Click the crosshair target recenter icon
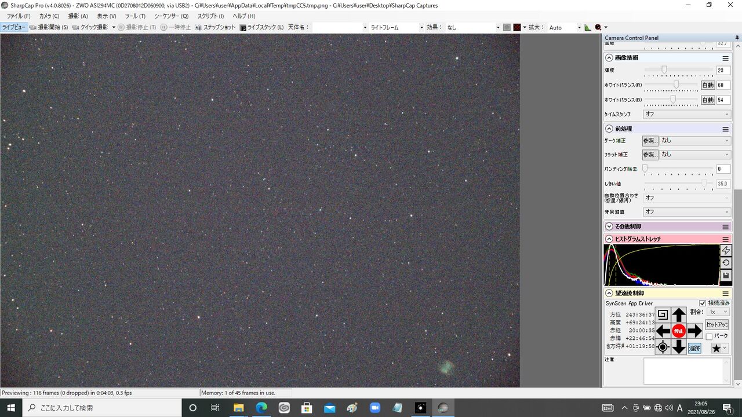 pos(663,347)
